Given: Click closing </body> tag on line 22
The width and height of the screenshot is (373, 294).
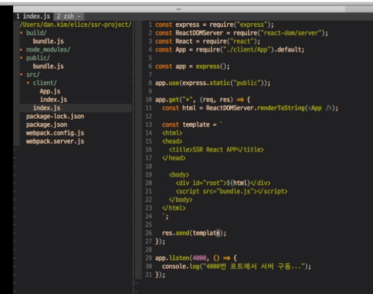Looking at the screenshot, I should coord(181,200).
